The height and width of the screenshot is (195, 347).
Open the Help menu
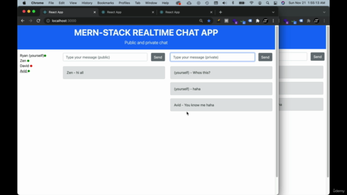165,3
